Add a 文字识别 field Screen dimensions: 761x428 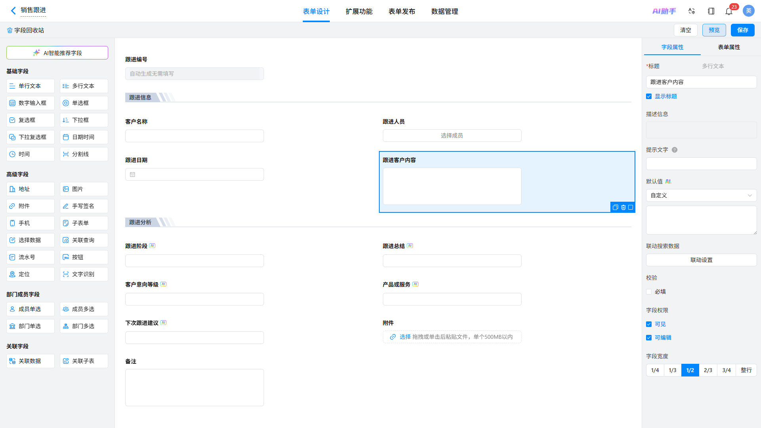84,274
